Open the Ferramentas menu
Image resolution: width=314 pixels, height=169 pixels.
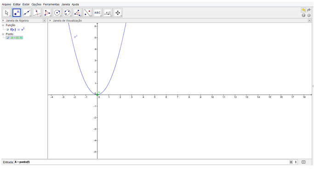click(x=51, y=5)
